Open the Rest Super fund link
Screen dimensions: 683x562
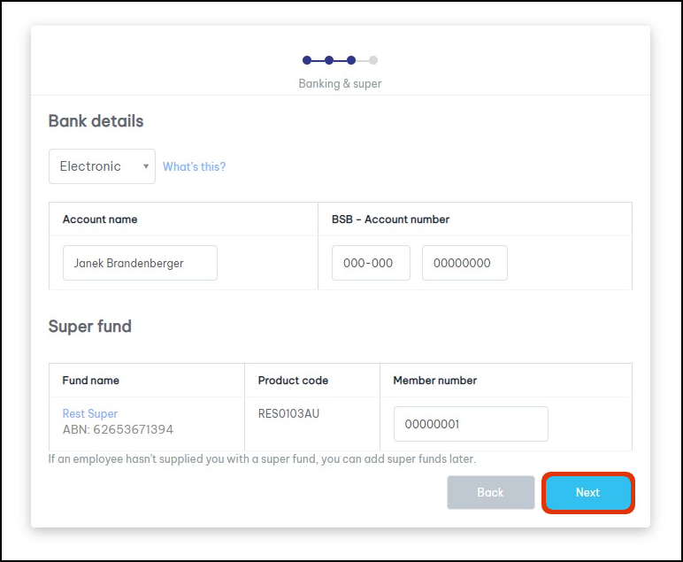tap(90, 413)
